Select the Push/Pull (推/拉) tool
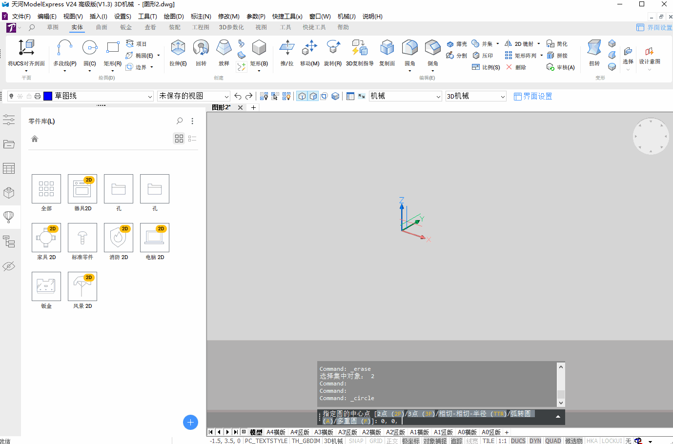The image size is (673, 444). pyautogui.click(x=287, y=53)
